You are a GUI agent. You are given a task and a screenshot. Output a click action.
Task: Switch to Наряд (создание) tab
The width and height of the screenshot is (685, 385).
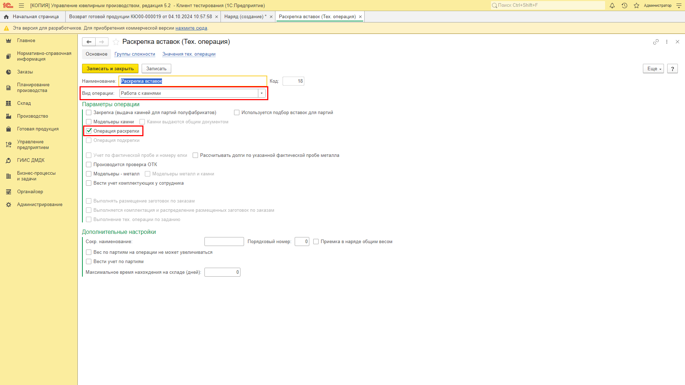pyautogui.click(x=245, y=17)
